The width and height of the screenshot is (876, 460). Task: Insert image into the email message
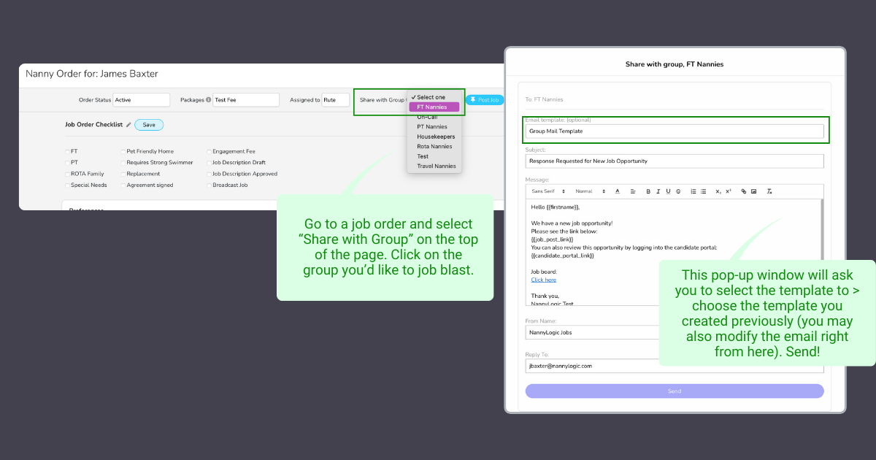pos(754,191)
